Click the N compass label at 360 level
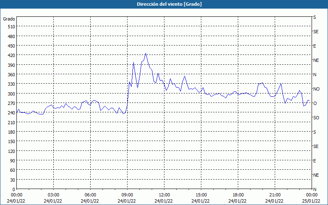 [x=314, y=75]
